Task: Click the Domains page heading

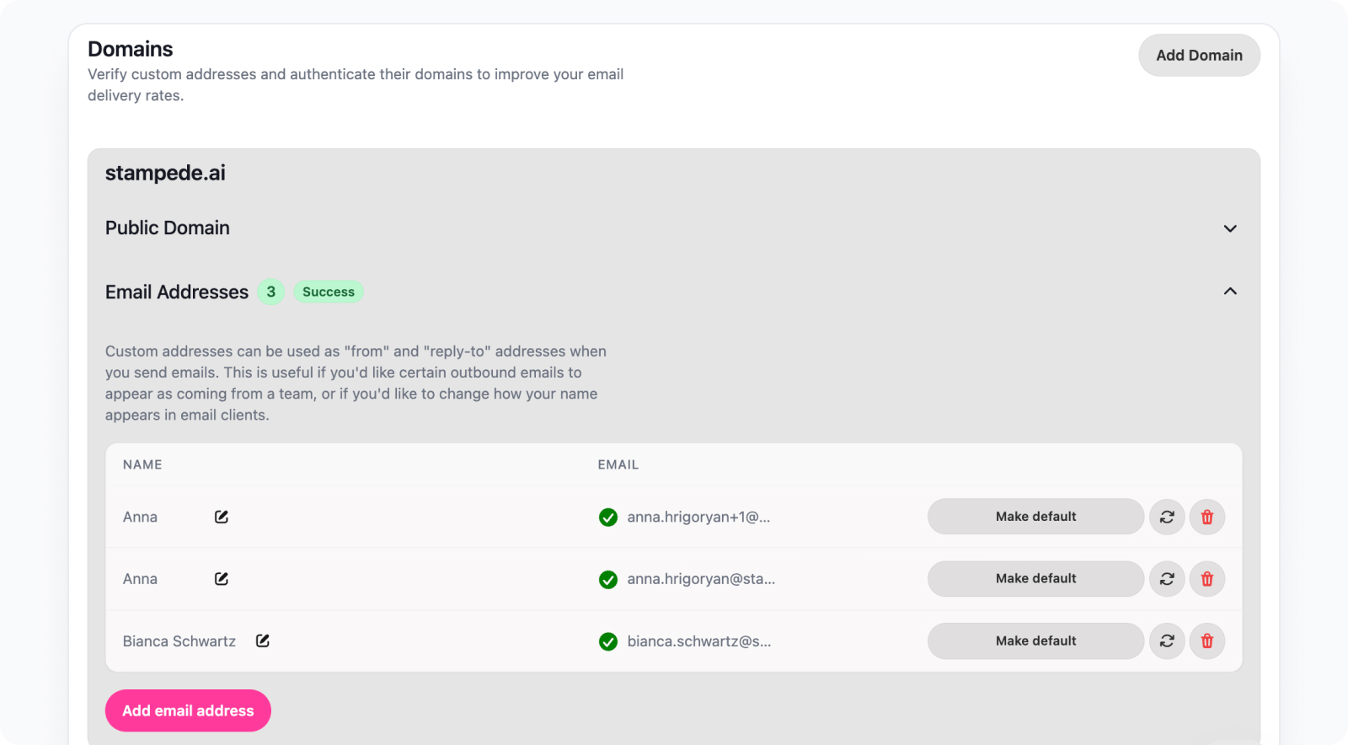Action: click(131, 49)
